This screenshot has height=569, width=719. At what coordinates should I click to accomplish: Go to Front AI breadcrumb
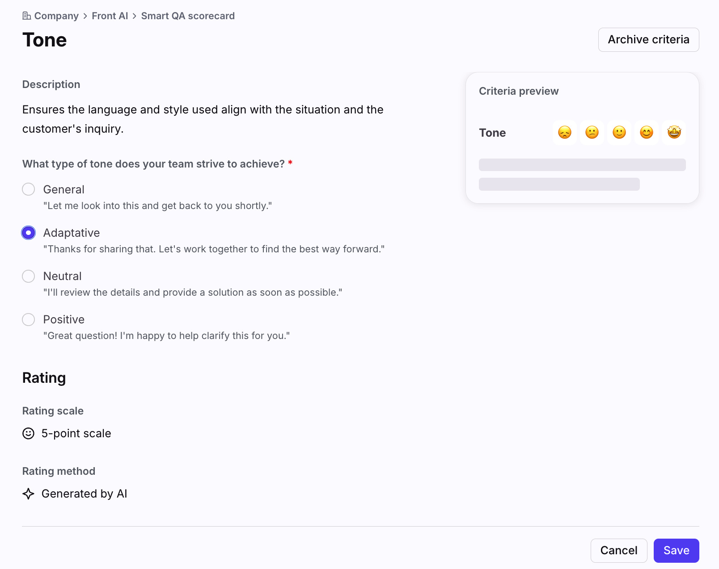point(110,16)
